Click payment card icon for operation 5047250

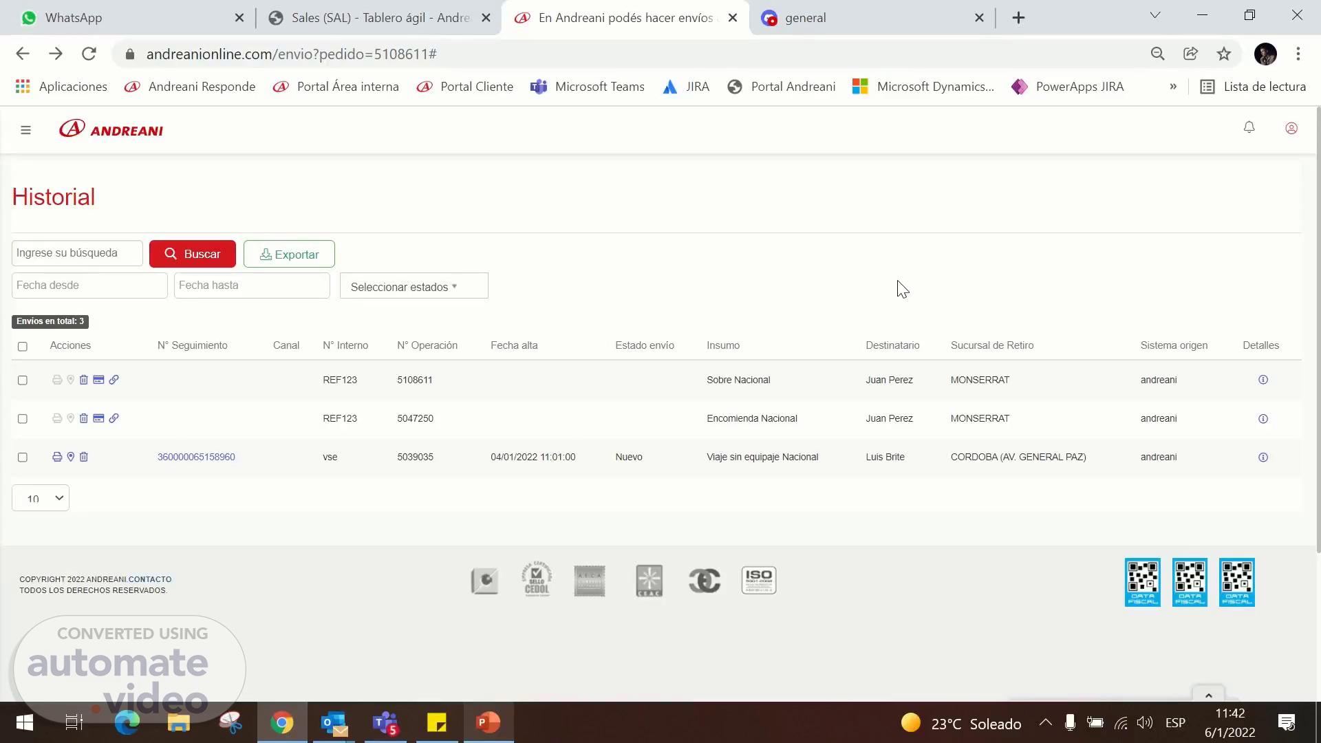click(x=98, y=418)
